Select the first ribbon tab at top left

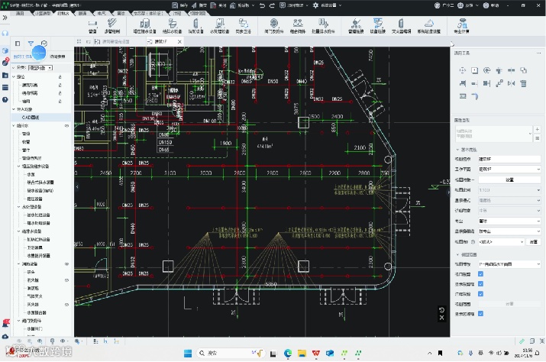tap(21, 14)
